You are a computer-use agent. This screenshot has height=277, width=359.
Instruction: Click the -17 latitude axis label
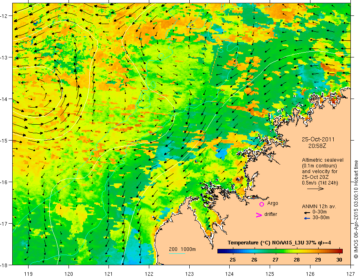pos(4,224)
